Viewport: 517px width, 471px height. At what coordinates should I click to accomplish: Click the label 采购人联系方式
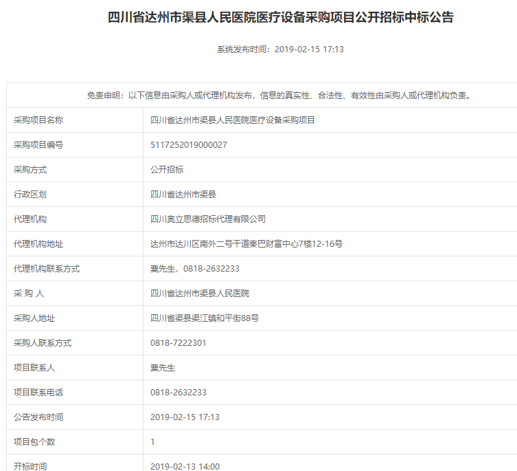(x=43, y=343)
